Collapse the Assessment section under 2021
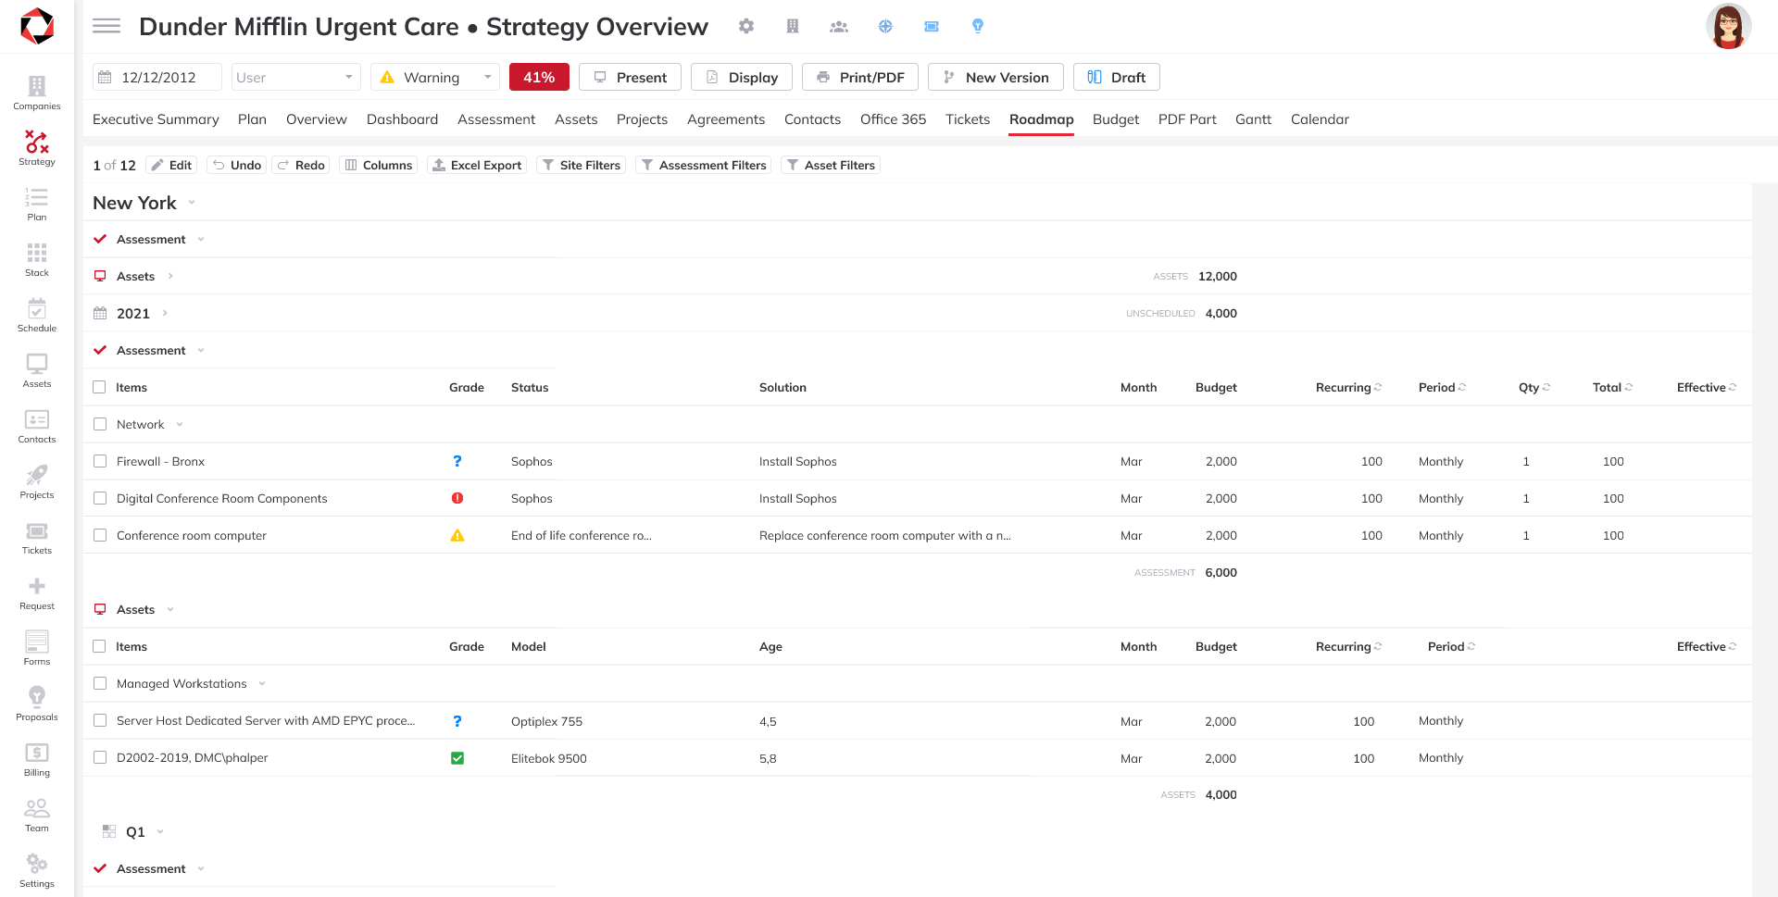1778x897 pixels. (x=201, y=350)
